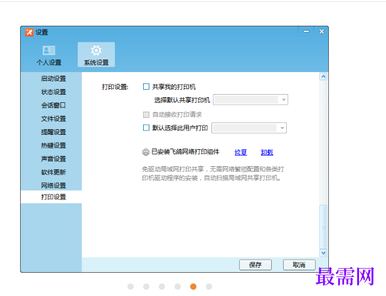Enable 共享我的打印机 checkbox
This screenshot has height=296, width=386.
click(x=146, y=87)
